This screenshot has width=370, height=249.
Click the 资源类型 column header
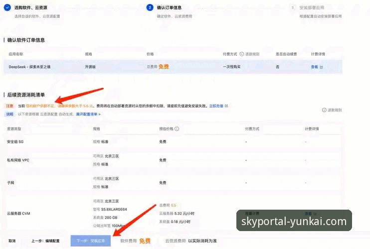click(14, 128)
